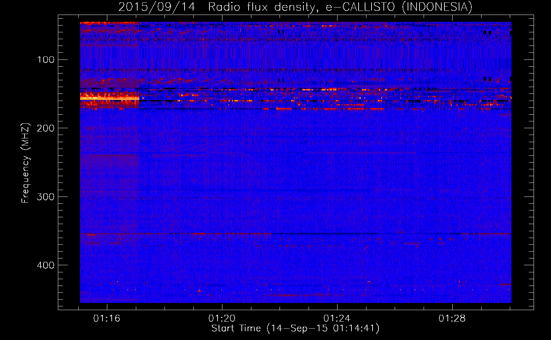Image resolution: width=551 pixels, height=340 pixels.
Task: Click the '200' frequency tick label
Action: 46,128
